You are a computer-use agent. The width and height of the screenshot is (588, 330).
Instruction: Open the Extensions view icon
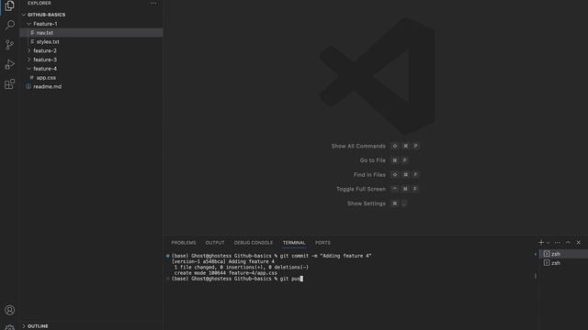tap(9, 84)
